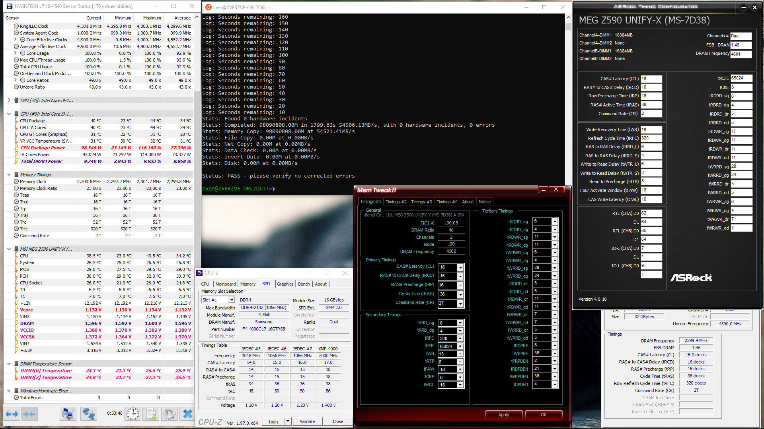Open the tRDRD_sg dropdown in Tertiary Timings

point(555,221)
